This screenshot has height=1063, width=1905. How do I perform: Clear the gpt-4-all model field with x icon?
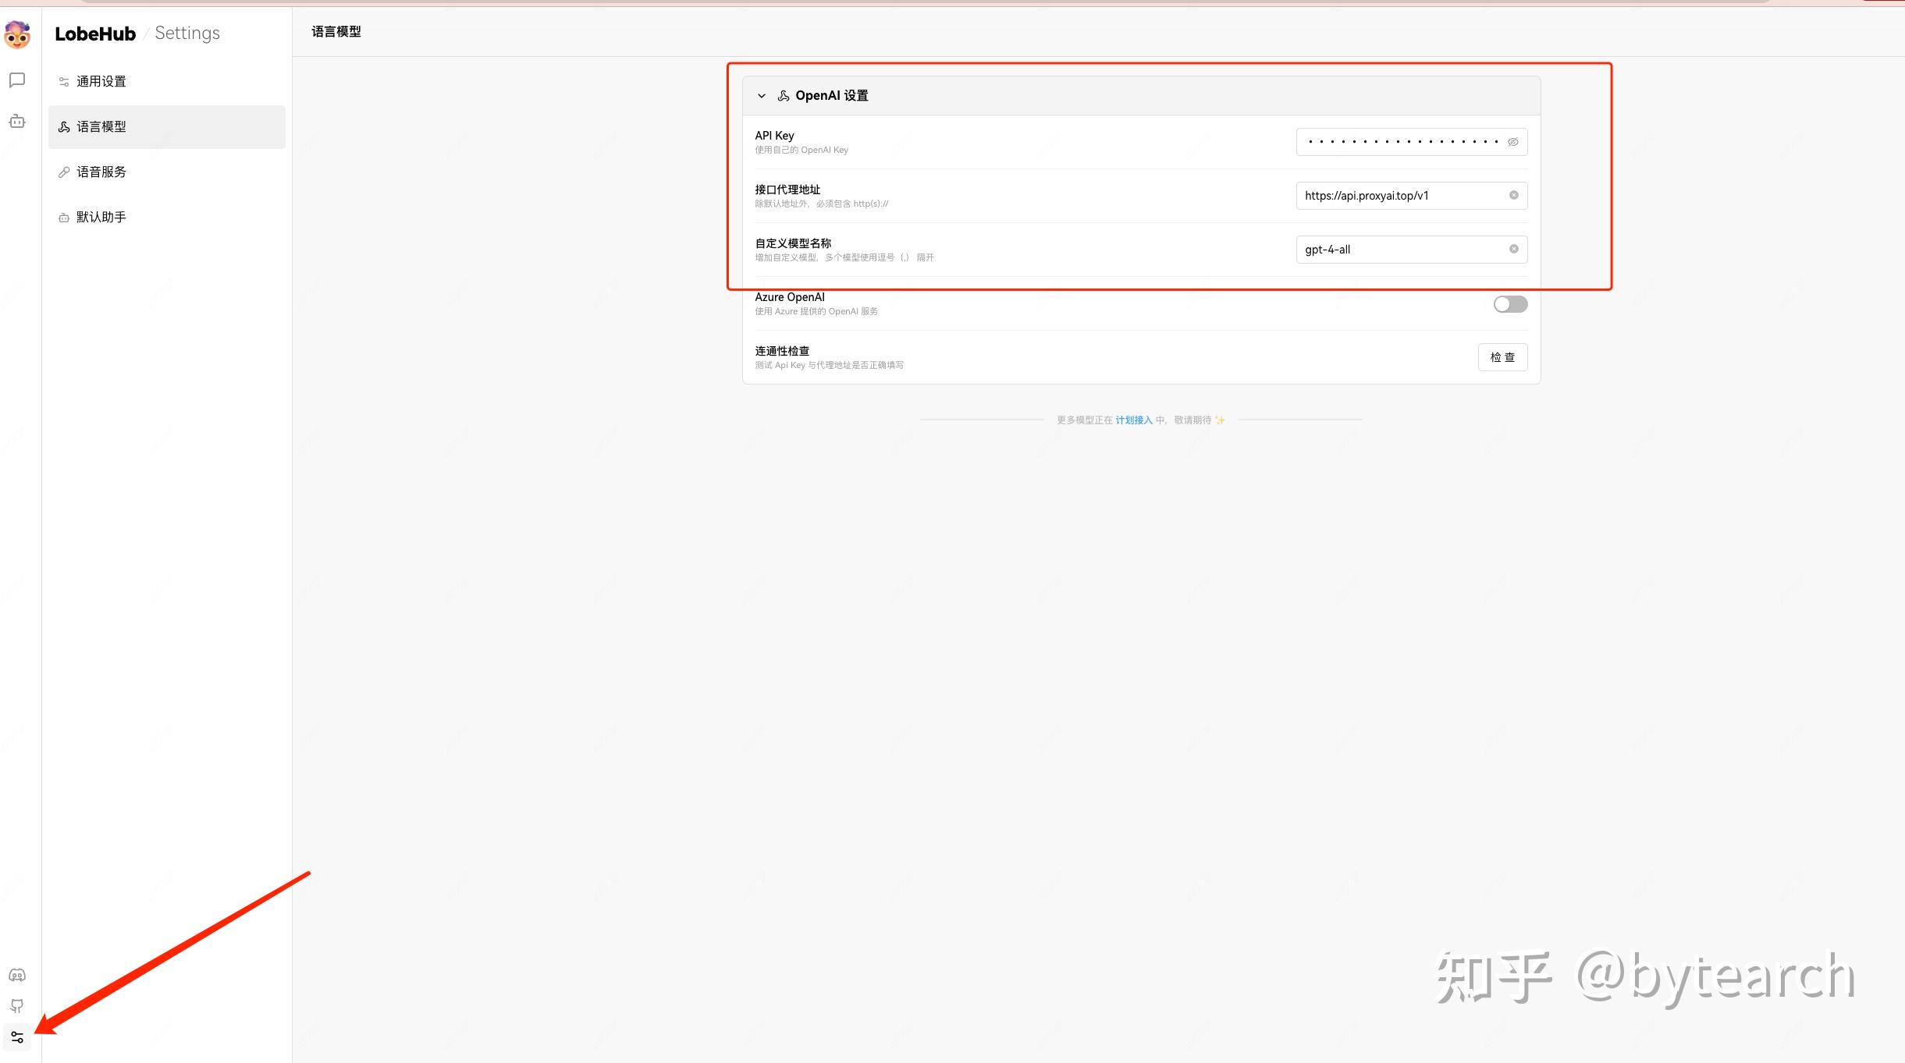1512,249
